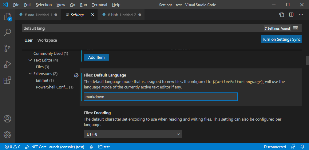
Task: Open the File menu
Action: (16, 5)
